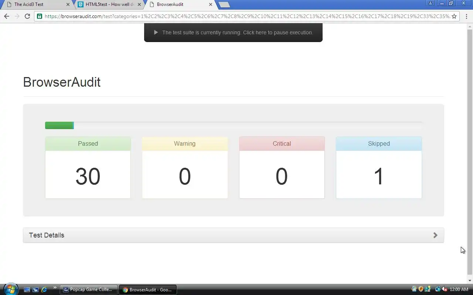Open the Windows Start menu orb
This screenshot has height=295, width=473.
(10, 289)
